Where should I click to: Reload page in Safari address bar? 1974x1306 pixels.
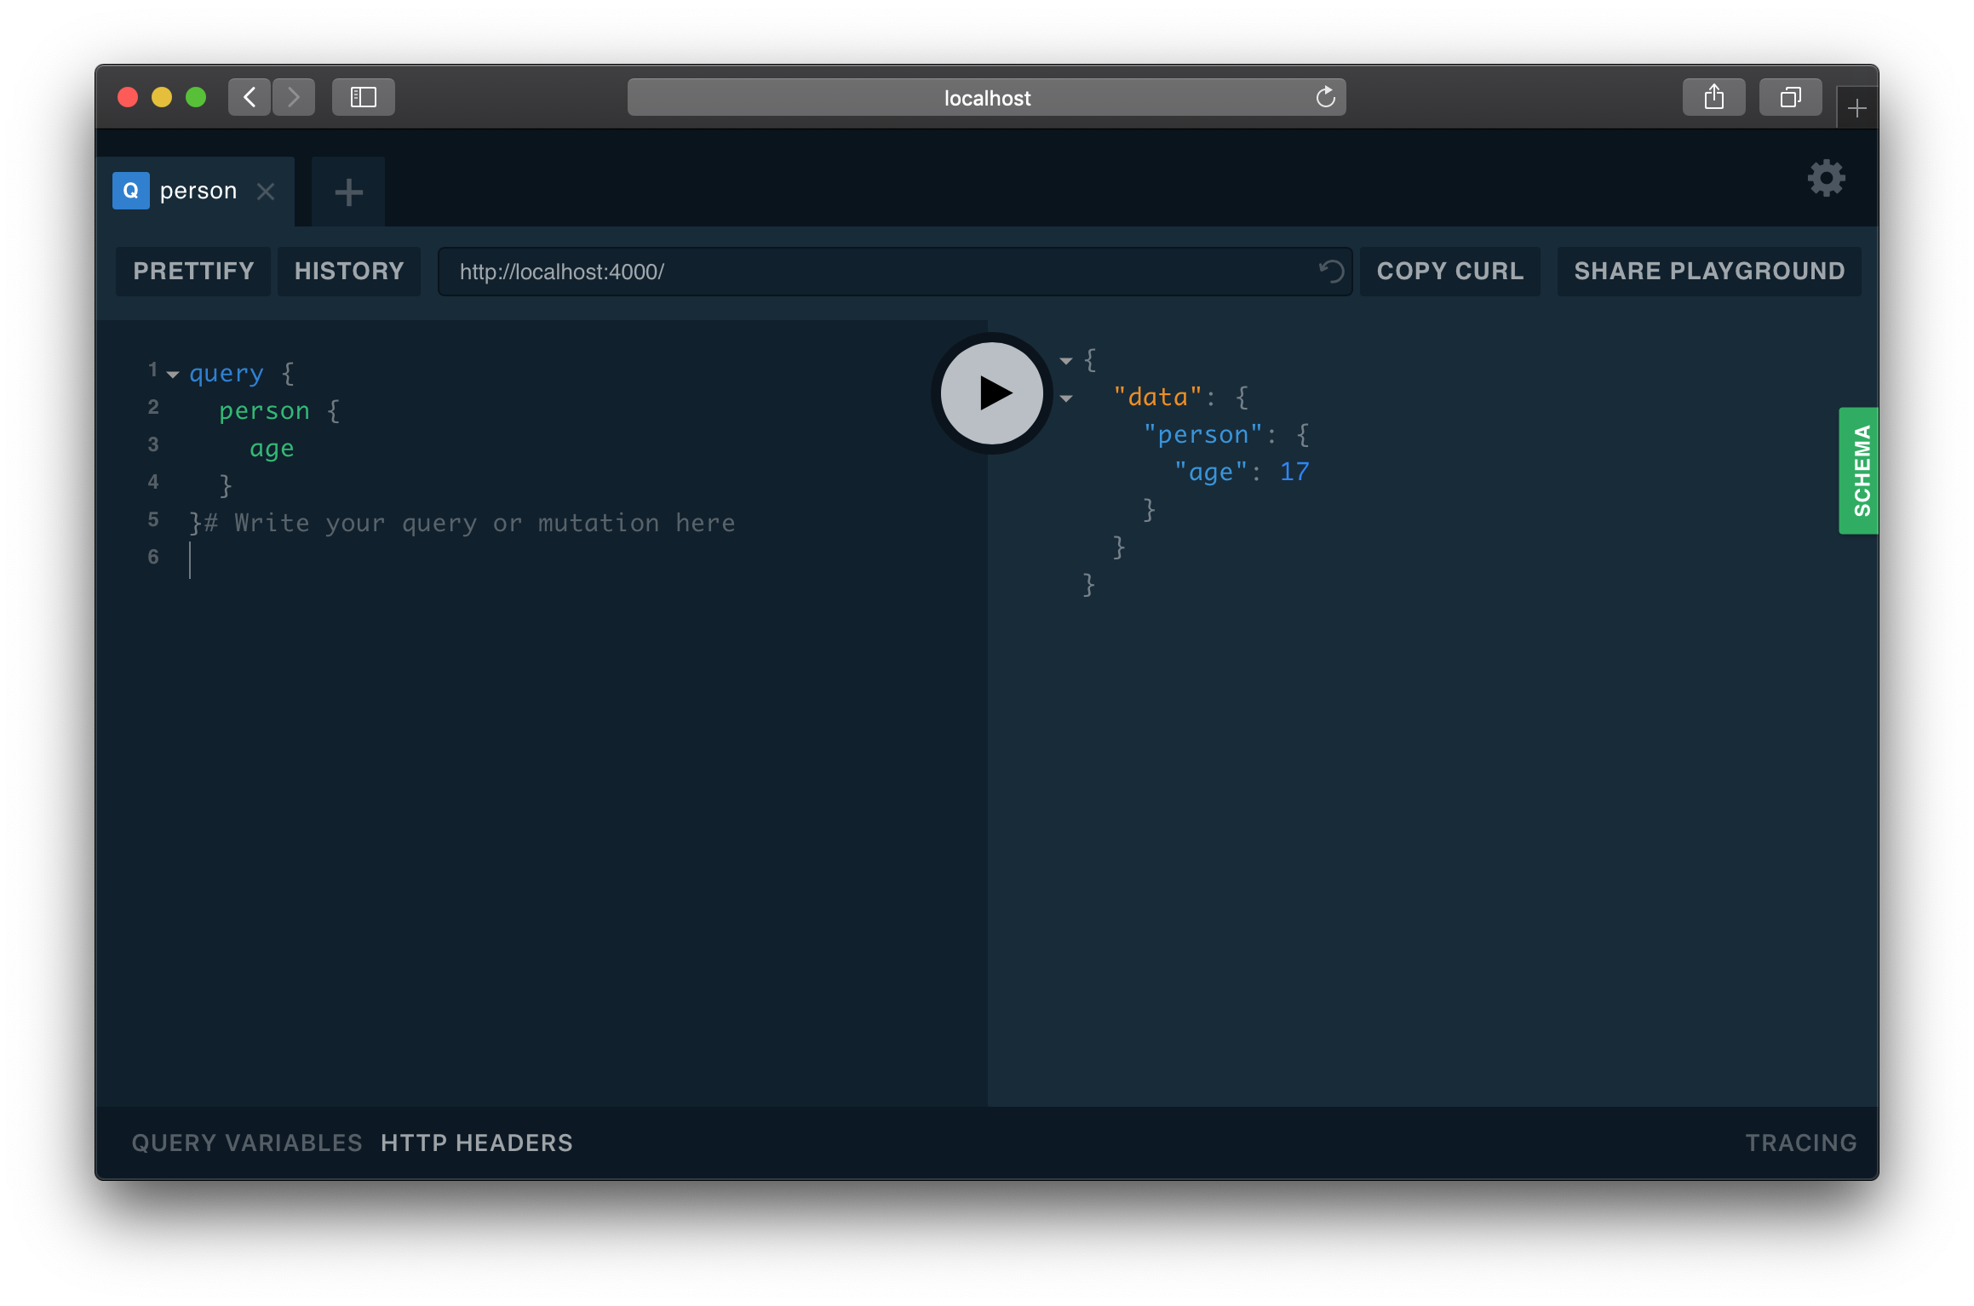point(1325,97)
